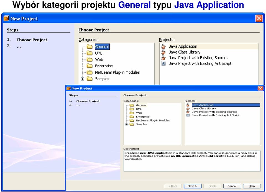Click Existing Ant Script icon in front window
Screen dimensions: 266x192
coord(188,115)
